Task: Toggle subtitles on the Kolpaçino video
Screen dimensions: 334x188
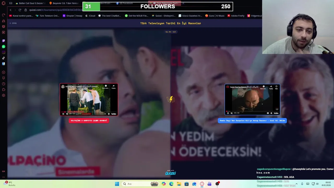Action: point(105,114)
